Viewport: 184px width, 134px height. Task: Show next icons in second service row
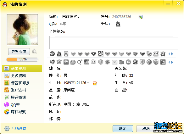coord(172,62)
